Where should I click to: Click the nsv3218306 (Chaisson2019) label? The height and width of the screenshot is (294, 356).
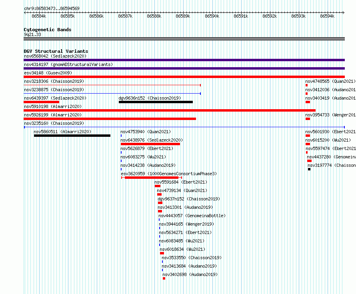(x=54, y=81)
